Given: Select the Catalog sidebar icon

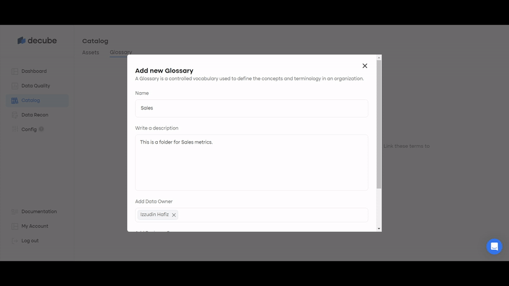Looking at the screenshot, I should pyautogui.click(x=15, y=100).
